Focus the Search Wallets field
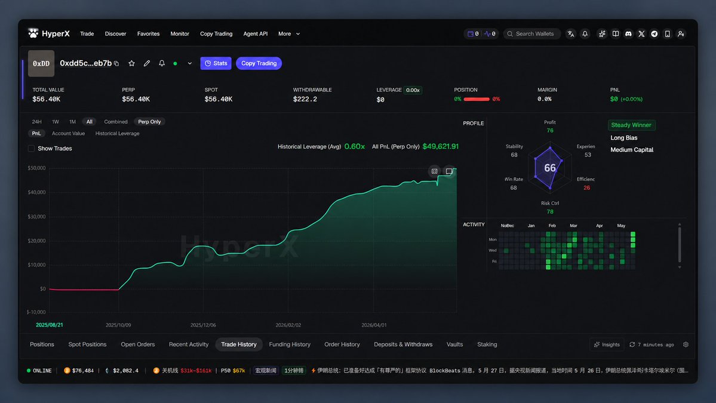The height and width of the screenshot is (403, 716). pyautogui.click(x=531, y=34)
